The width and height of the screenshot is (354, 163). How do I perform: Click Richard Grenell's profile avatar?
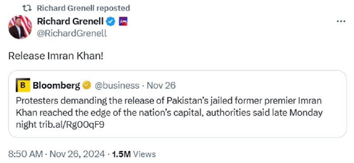click(20, 27)
